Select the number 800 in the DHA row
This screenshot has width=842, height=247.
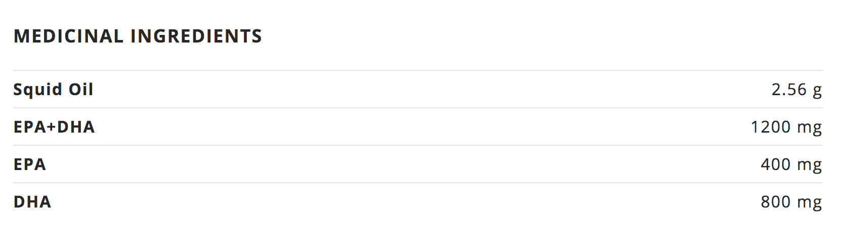[776, 202]
